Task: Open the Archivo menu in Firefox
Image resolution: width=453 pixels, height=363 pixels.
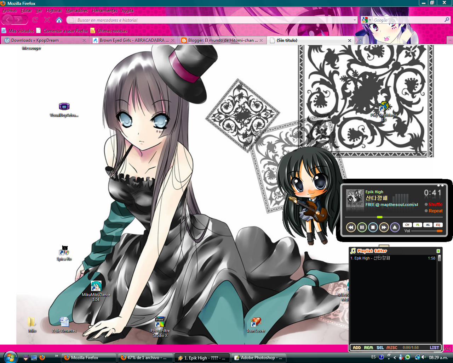Action: tap(9, 11)
